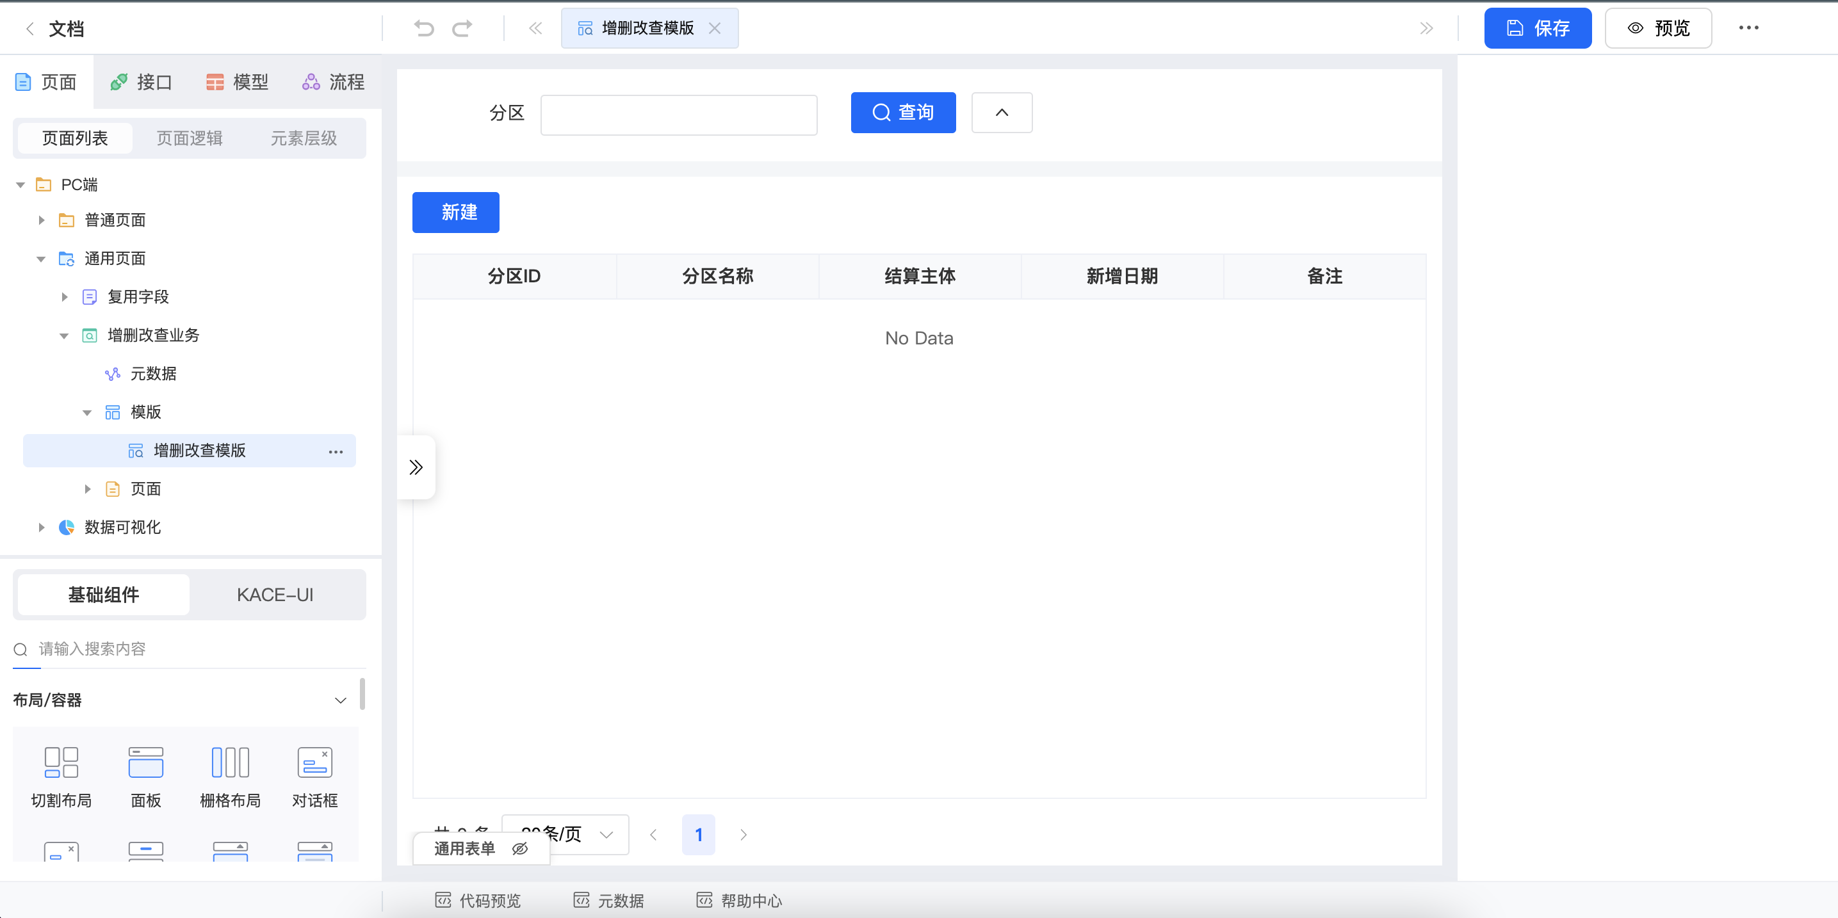Close the 增删改查模版 tab
1838x918 pixels.
coord(714,29)
